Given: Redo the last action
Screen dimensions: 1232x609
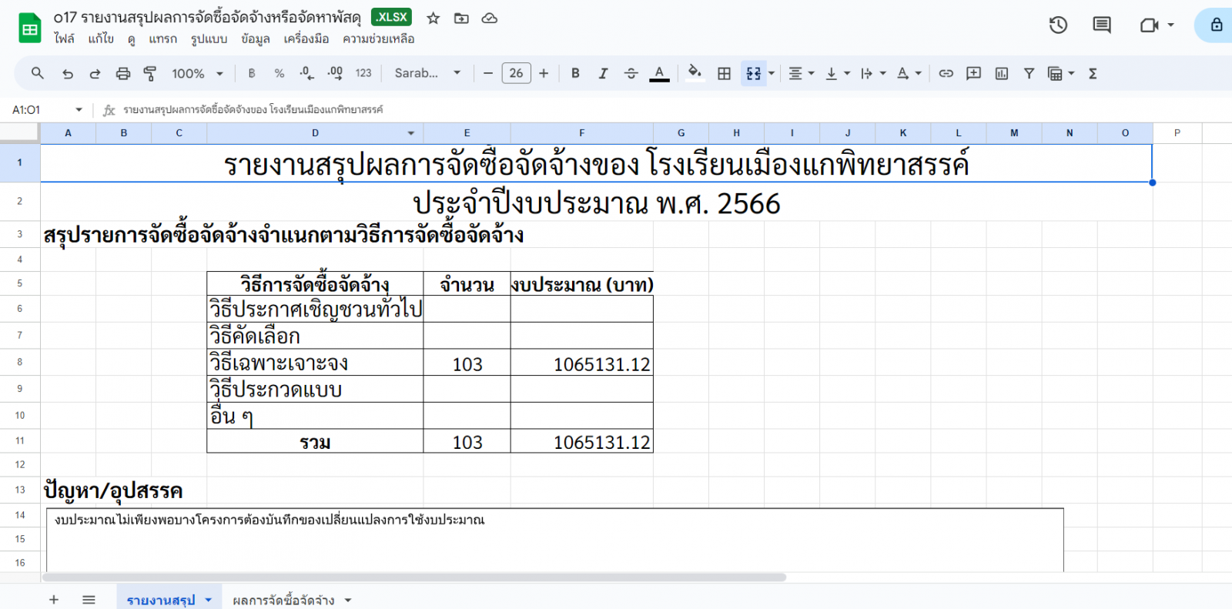Looking at the screenshot, I should [95, 73].
